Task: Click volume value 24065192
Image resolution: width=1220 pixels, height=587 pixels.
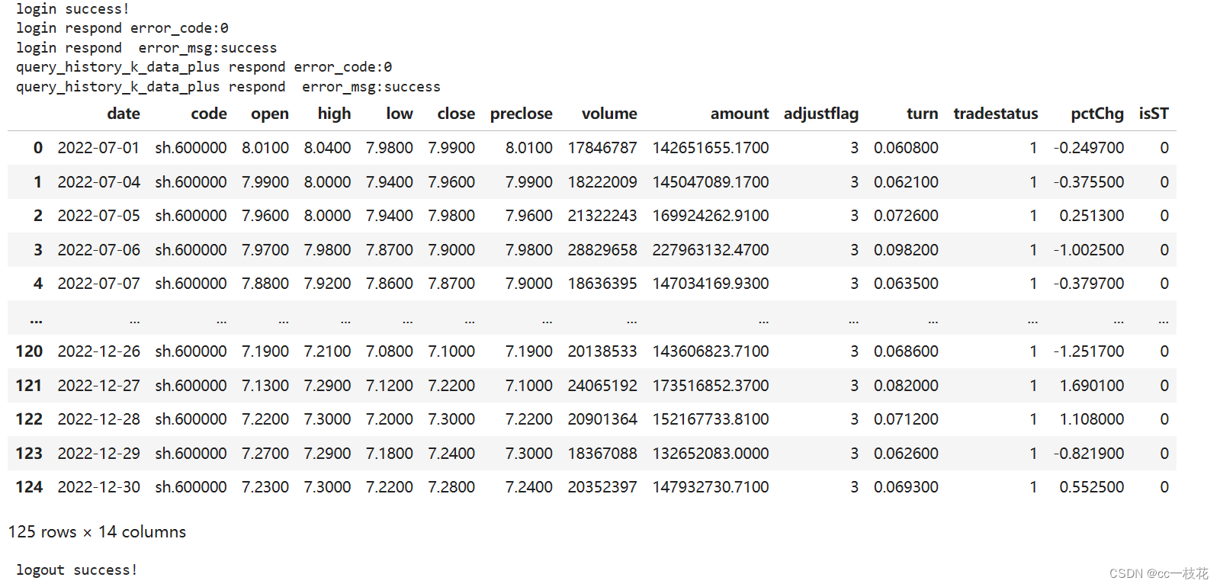Action: pos(602,386)
